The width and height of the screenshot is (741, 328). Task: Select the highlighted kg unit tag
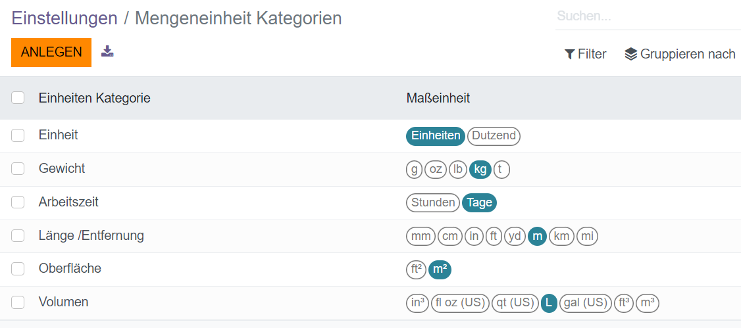(x=480, y=170)
